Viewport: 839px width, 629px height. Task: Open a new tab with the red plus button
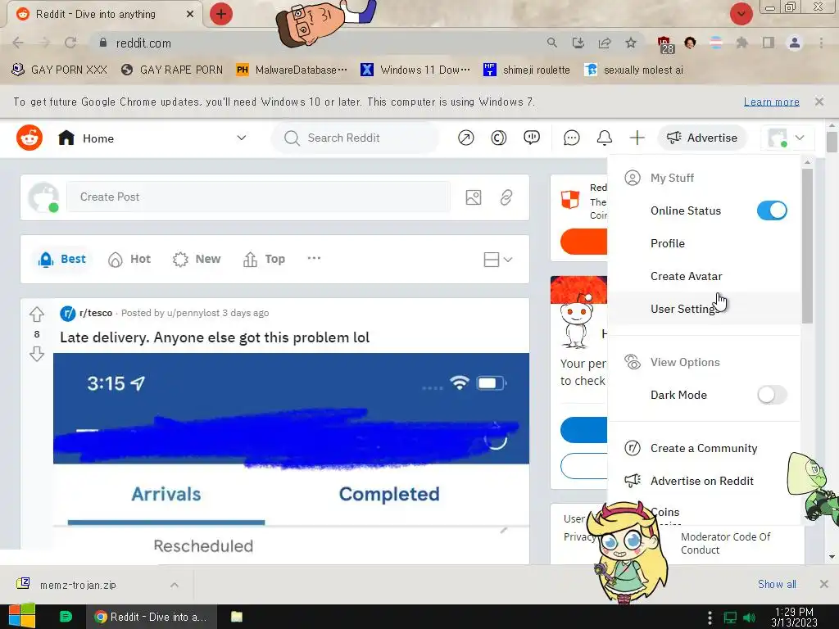click(x=221, y=14)
